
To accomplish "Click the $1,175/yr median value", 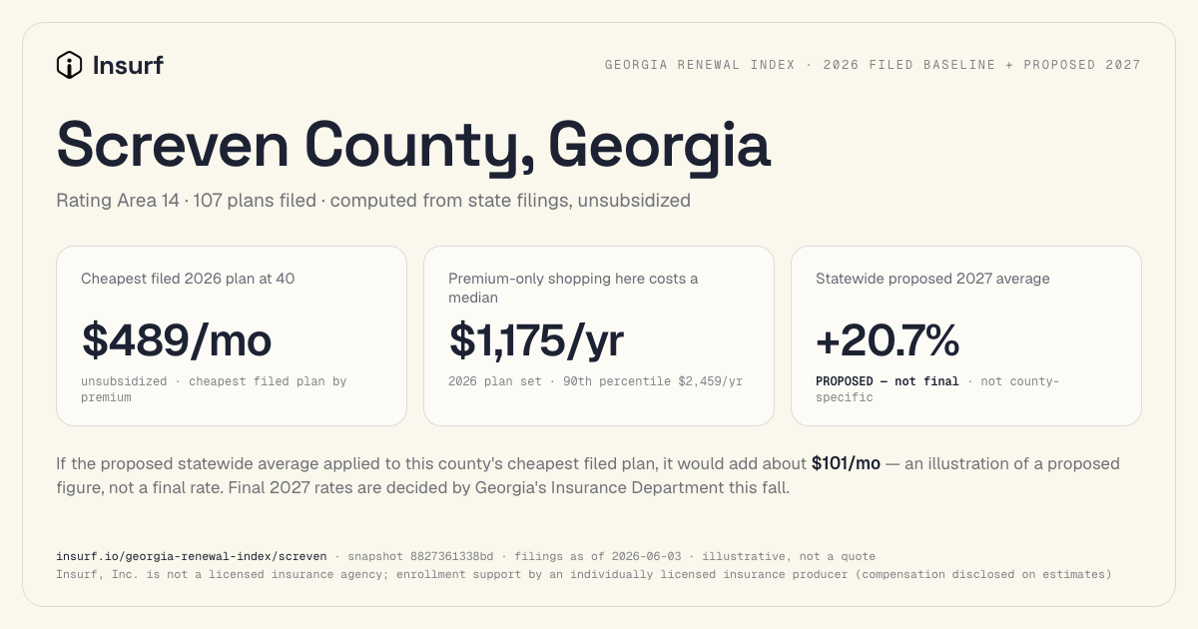I will (x=536, y=339).
